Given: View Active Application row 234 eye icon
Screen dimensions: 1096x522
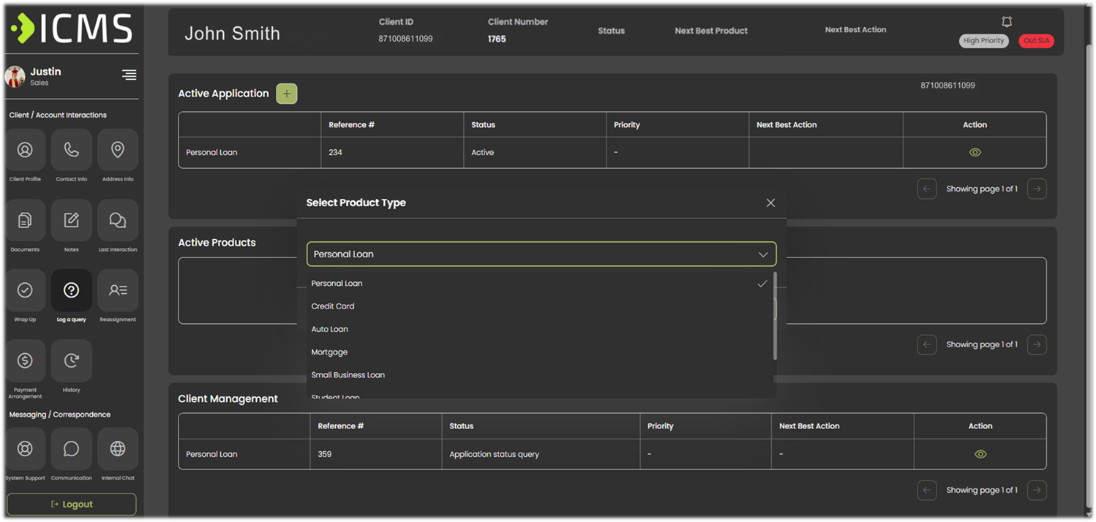Looking at the screenshot, I should point(975,153).
